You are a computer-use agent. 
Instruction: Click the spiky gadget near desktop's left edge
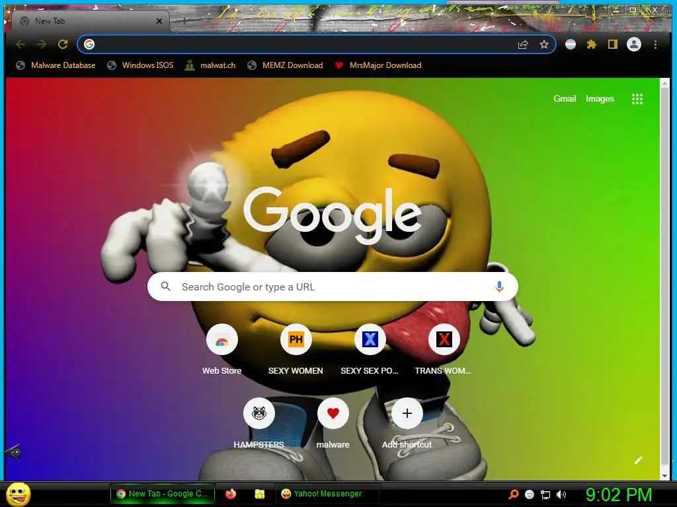[13, 452]
